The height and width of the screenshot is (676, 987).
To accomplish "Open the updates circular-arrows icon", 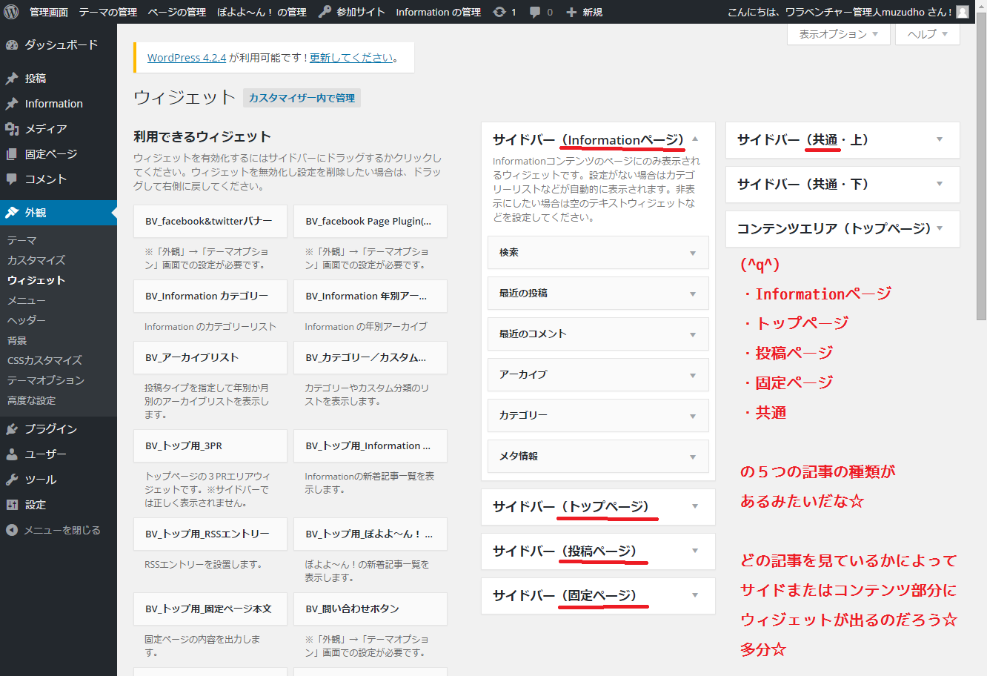I will 499,12.
